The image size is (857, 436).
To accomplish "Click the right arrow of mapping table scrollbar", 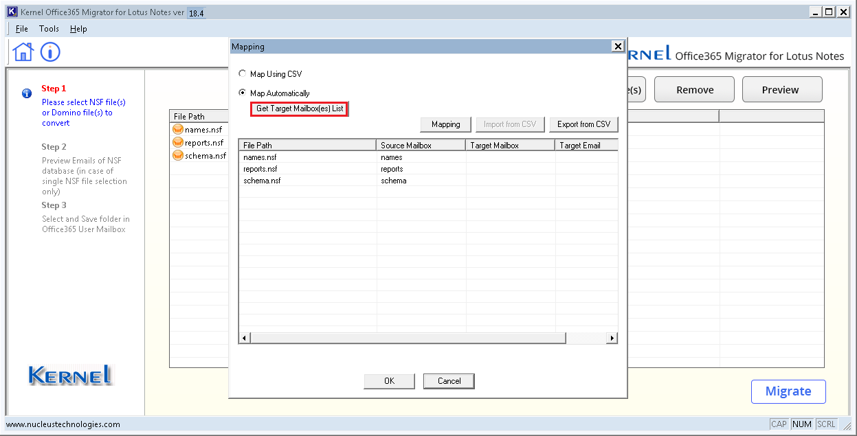I will point(612,338).
